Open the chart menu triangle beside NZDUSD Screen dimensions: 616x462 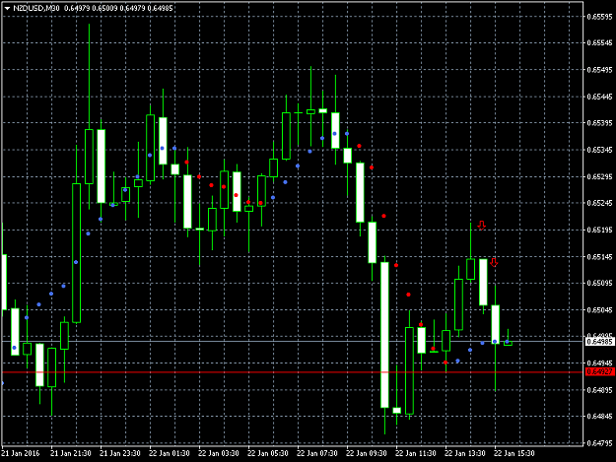[x=7, y=8]
